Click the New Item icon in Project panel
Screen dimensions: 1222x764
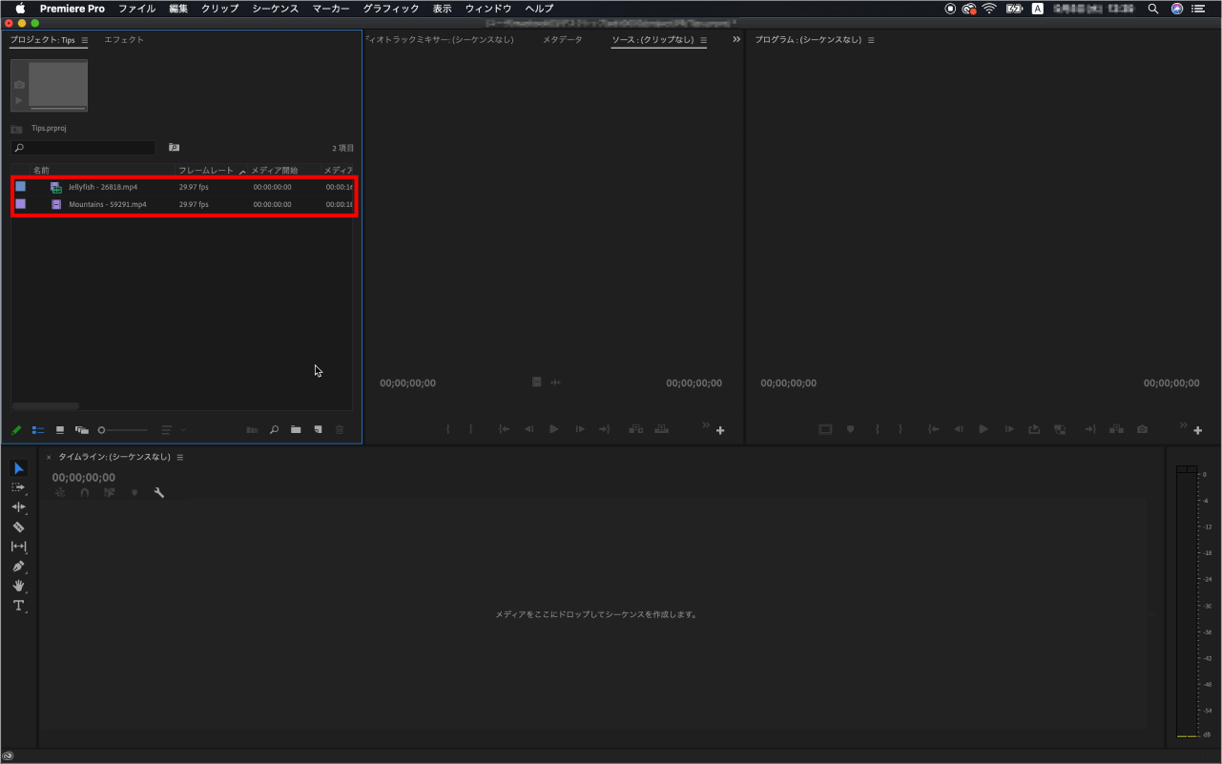318,430
